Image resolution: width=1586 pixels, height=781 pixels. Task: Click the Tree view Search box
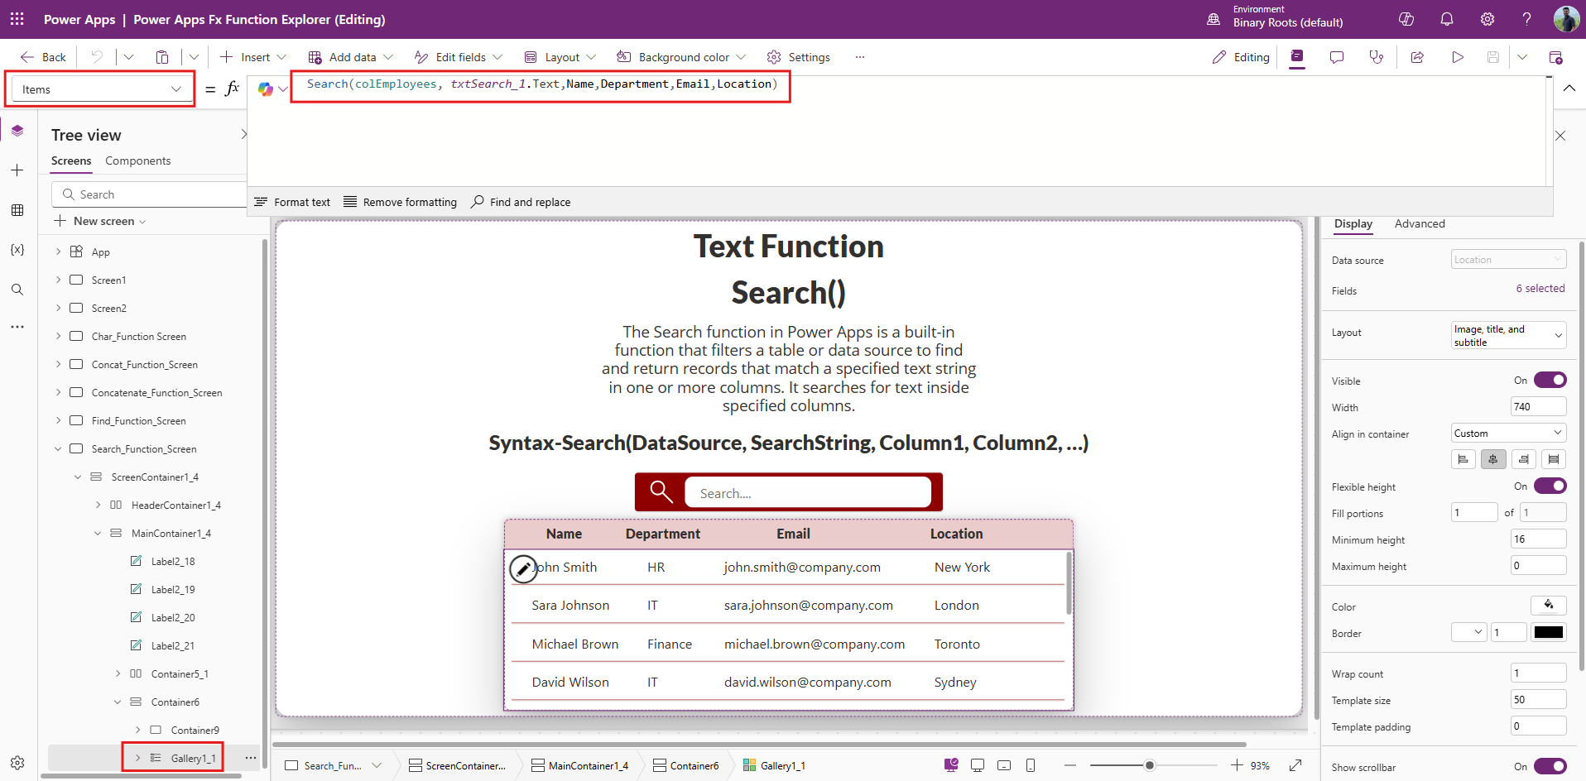tap(150, 194)
